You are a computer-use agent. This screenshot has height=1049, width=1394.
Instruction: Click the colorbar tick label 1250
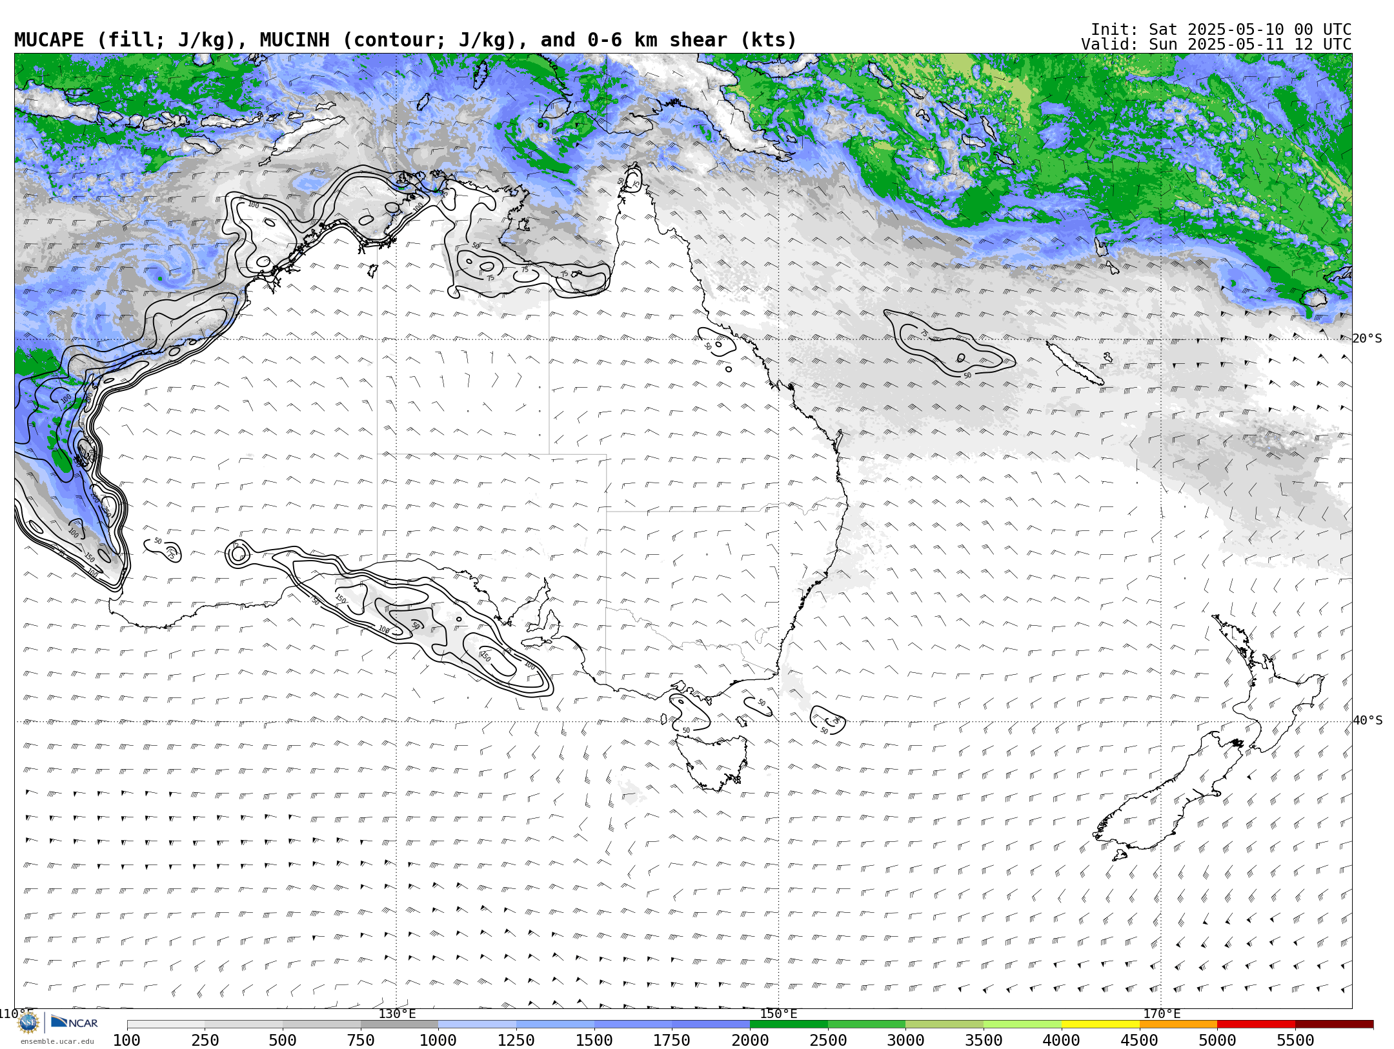tap(516, 1041)
